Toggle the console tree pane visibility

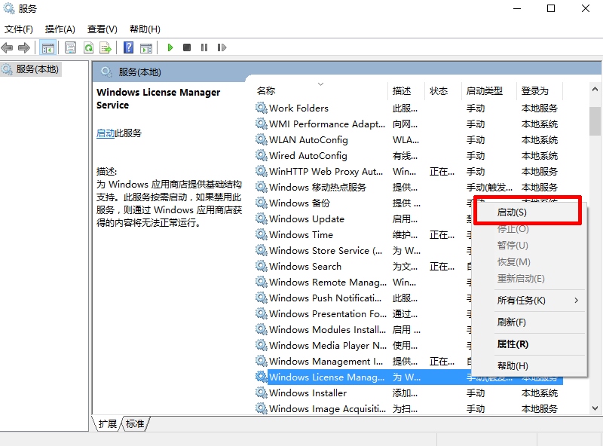tap(47, 47)
